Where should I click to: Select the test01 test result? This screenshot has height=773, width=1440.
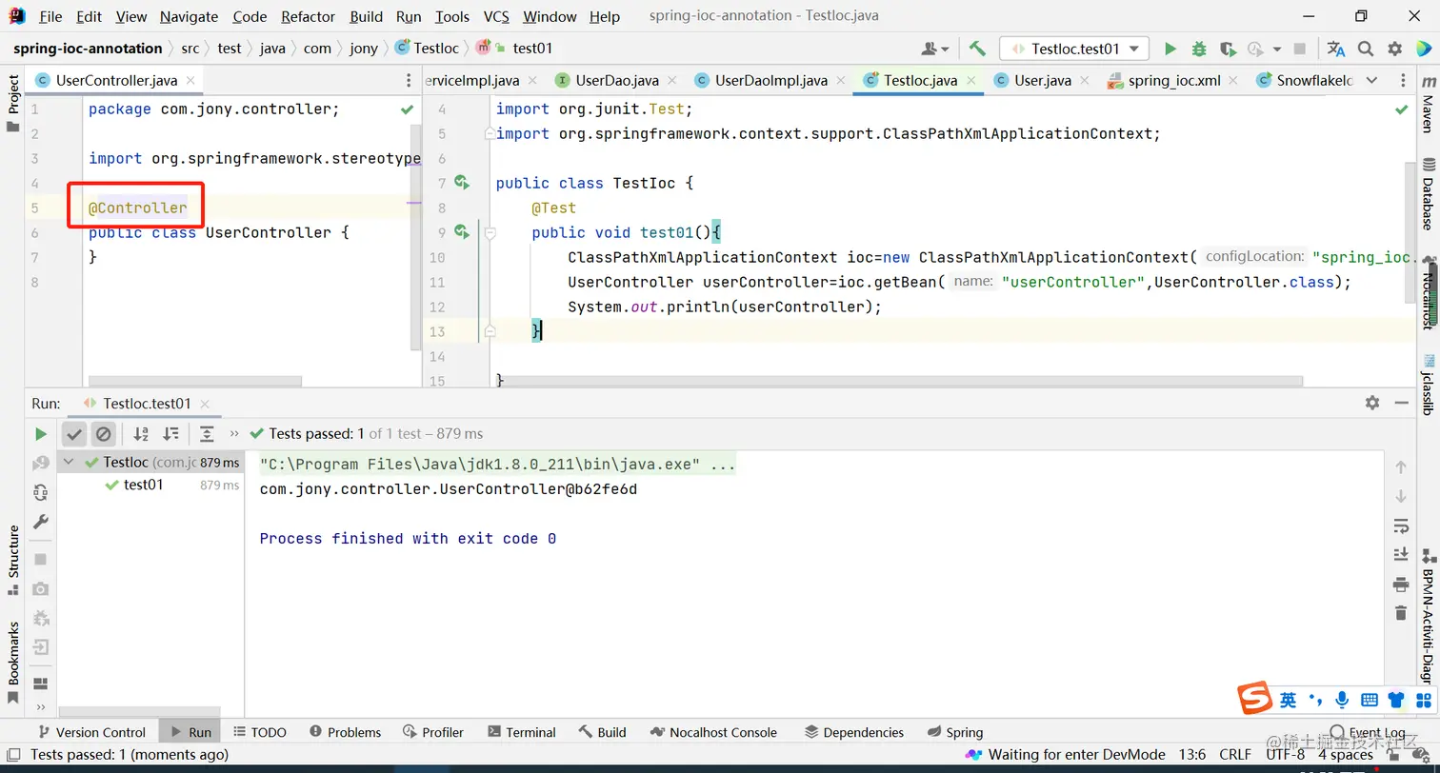[144, 485]
